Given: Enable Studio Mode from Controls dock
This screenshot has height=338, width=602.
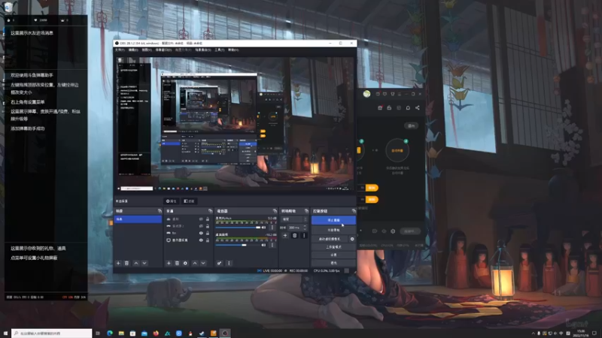Looking at the screenshot, I should [x=333, y=247].
